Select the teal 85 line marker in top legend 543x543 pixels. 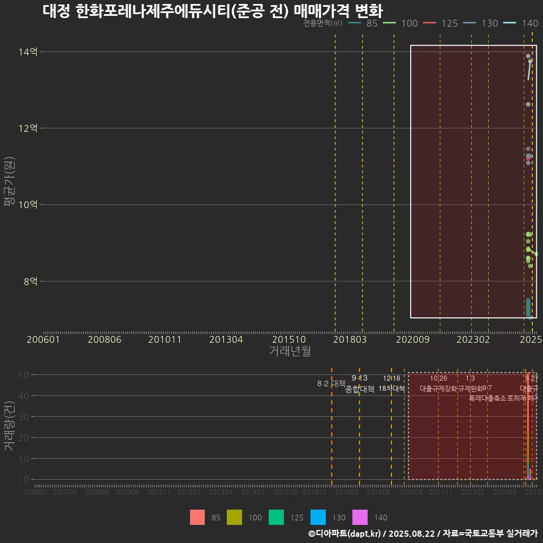(x=354, y=23)
